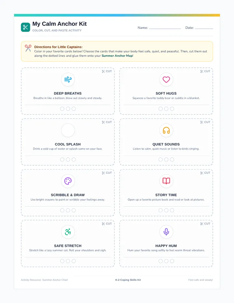Click the purple palette icon on Scribble & Draw
Viewport: 234px width, 303px height.
(68, 181)
